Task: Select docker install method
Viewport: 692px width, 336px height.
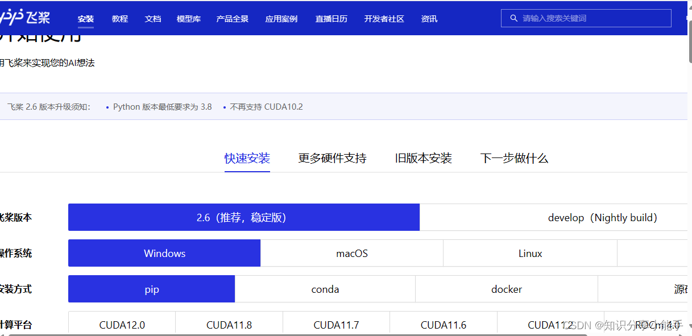Action: 507,289
